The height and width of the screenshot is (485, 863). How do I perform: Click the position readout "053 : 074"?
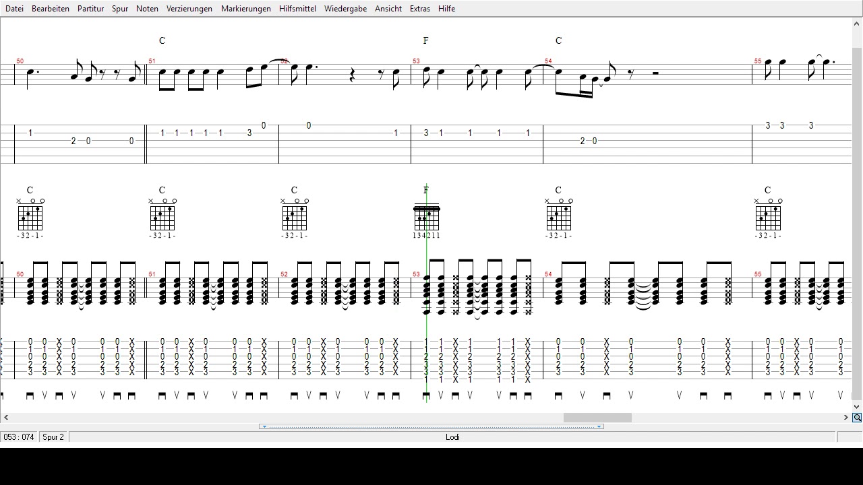[19, 437]
